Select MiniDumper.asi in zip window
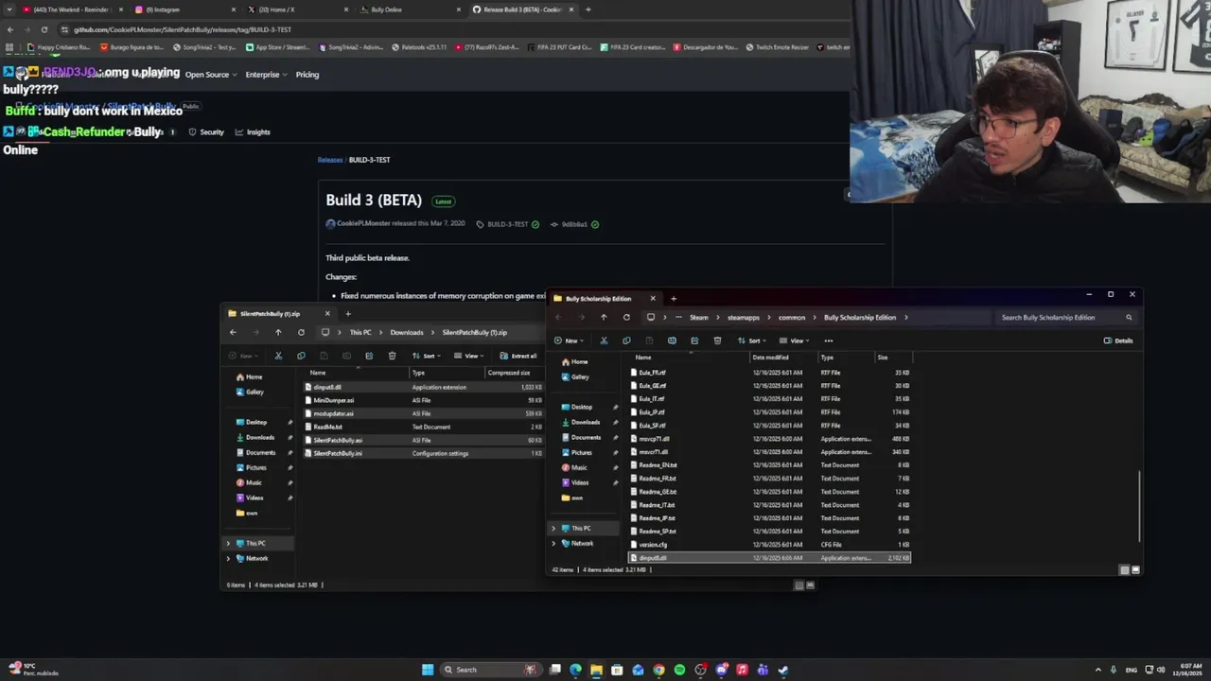Screen dimensions: 1211x681 coord(333,400)
